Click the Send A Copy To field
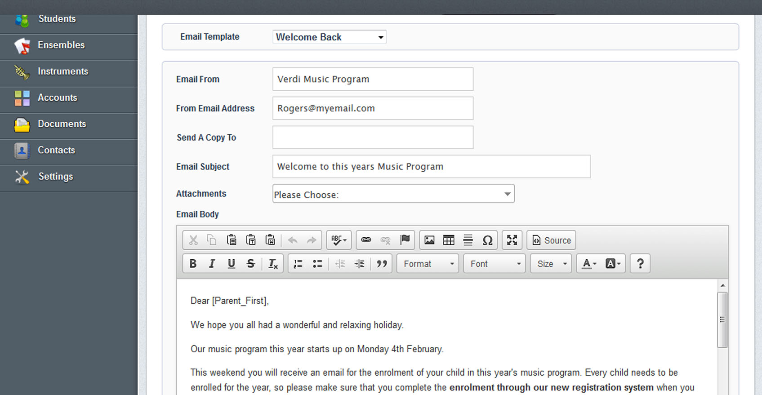The height and width of the screenshot is (395, 762). click(x=373, y=138)
